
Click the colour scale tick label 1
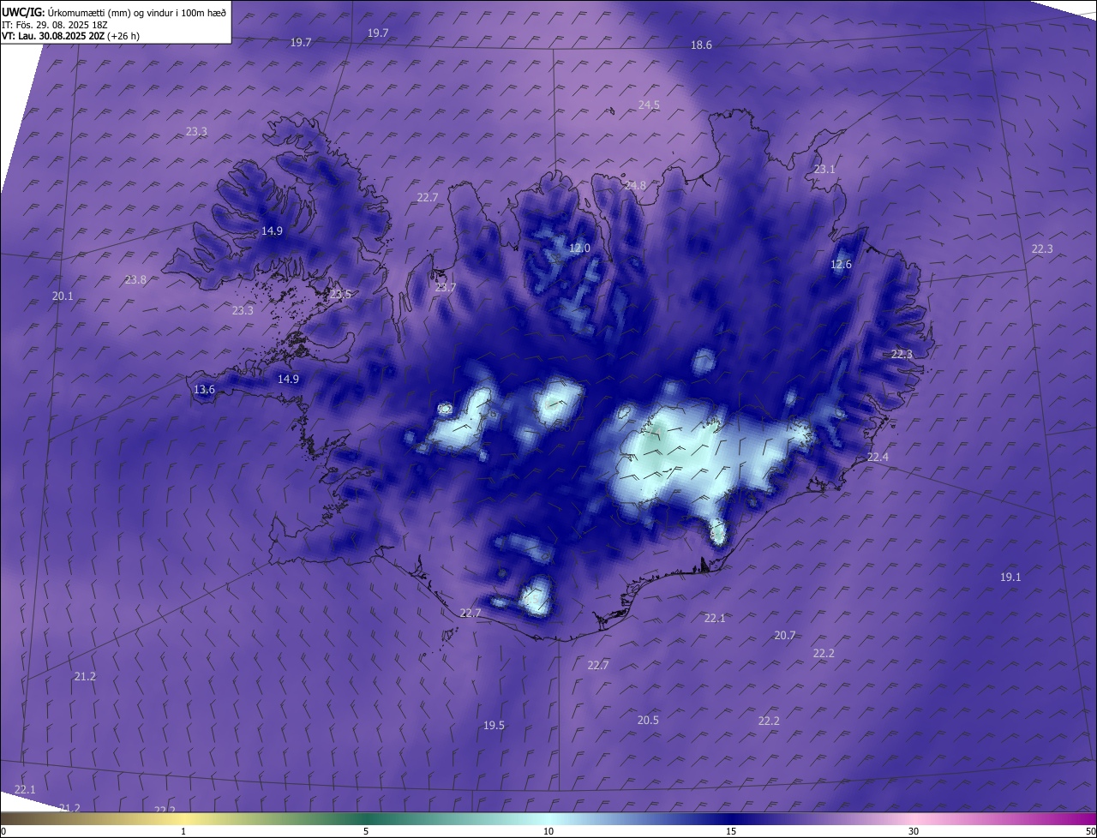coord(183,831)
